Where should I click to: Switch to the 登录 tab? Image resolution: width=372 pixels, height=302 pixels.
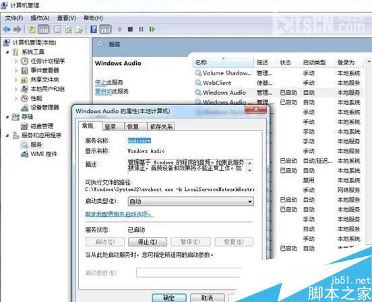click(111, 126)
